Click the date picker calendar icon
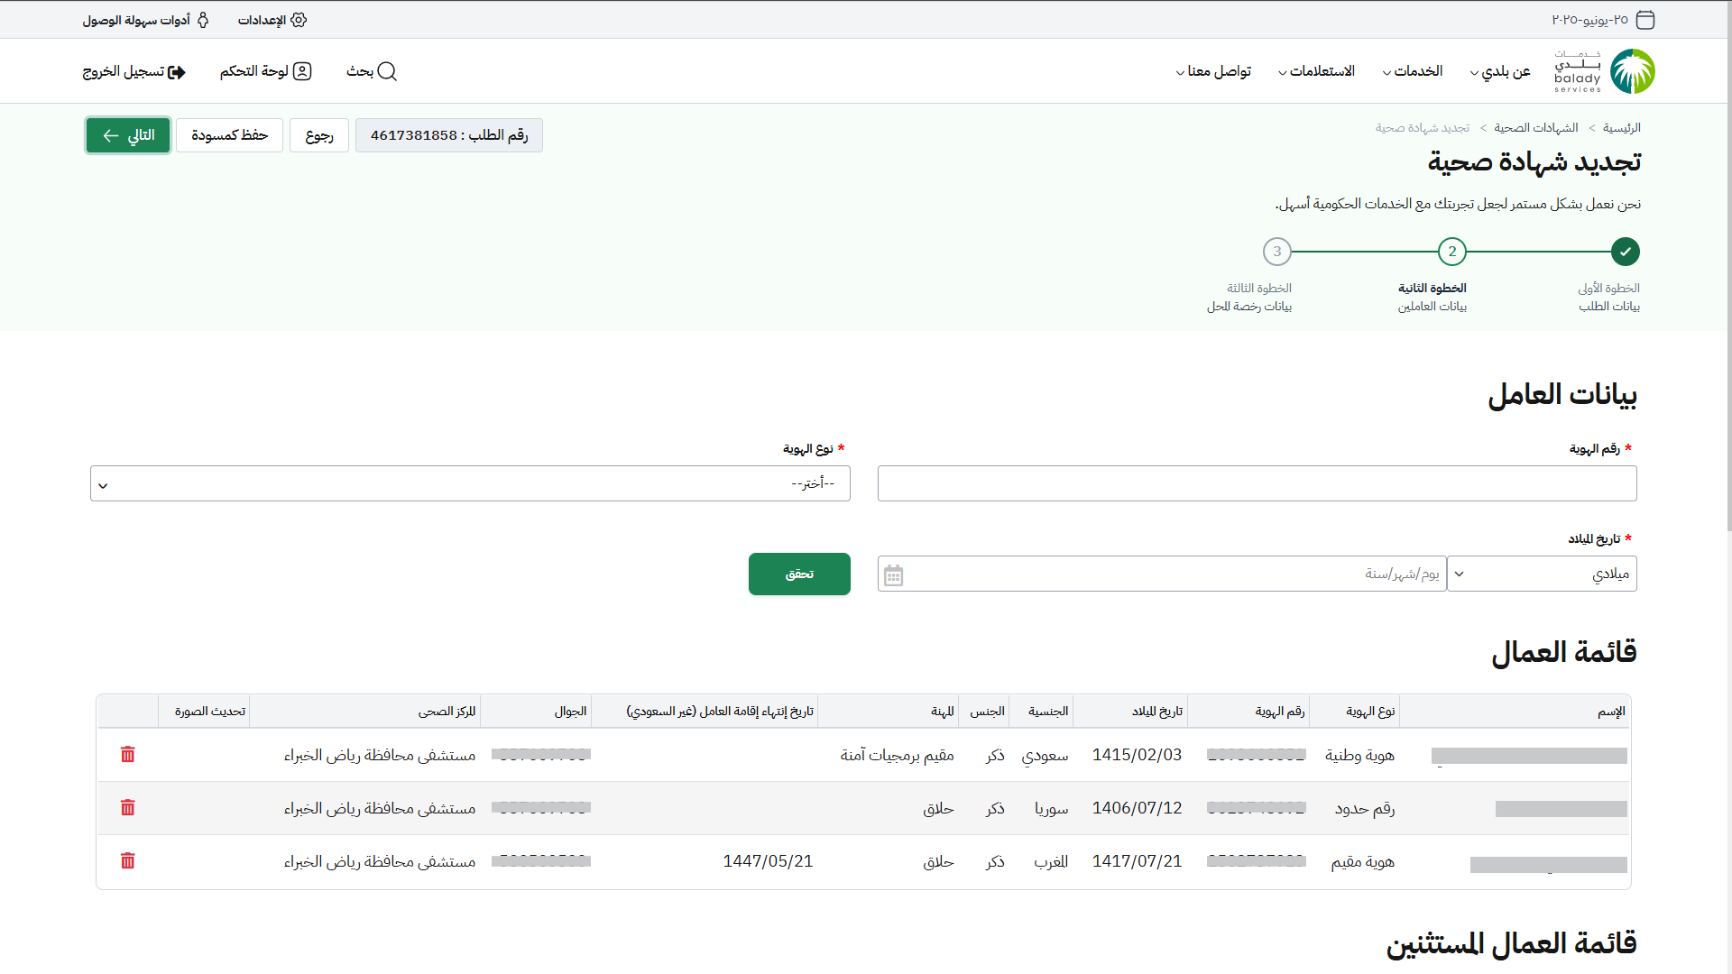 coord(893,575)
